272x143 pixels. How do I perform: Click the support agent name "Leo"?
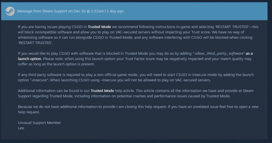pos(21,128)
